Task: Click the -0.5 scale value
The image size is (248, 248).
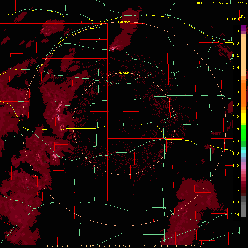Action: (234, 190)
